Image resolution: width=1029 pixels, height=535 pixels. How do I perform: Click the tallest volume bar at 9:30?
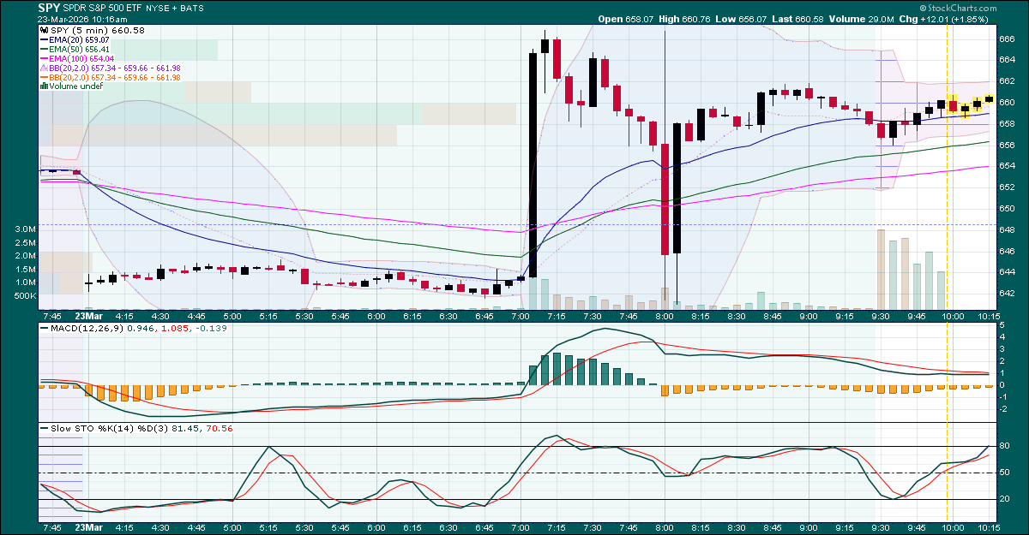881,270
